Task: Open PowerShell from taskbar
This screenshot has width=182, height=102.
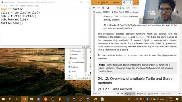Action: [x=38, y=99]
